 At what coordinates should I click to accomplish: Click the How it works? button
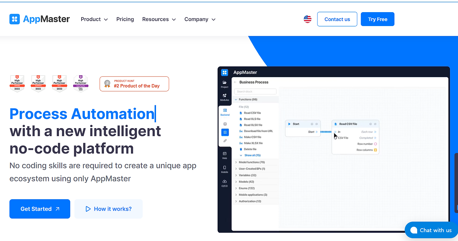coord(108,209)
